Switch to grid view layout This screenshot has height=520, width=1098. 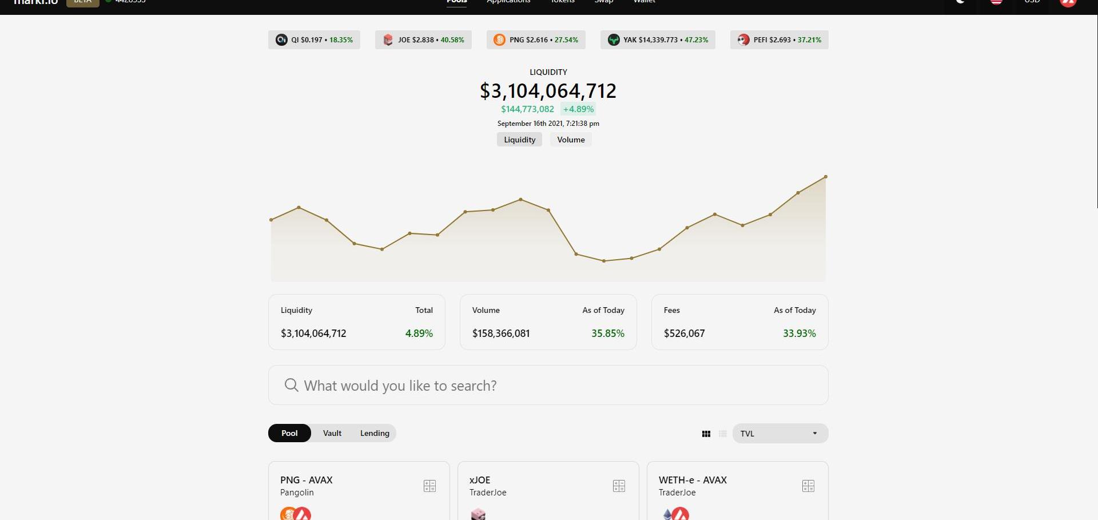tap(706, 434)
